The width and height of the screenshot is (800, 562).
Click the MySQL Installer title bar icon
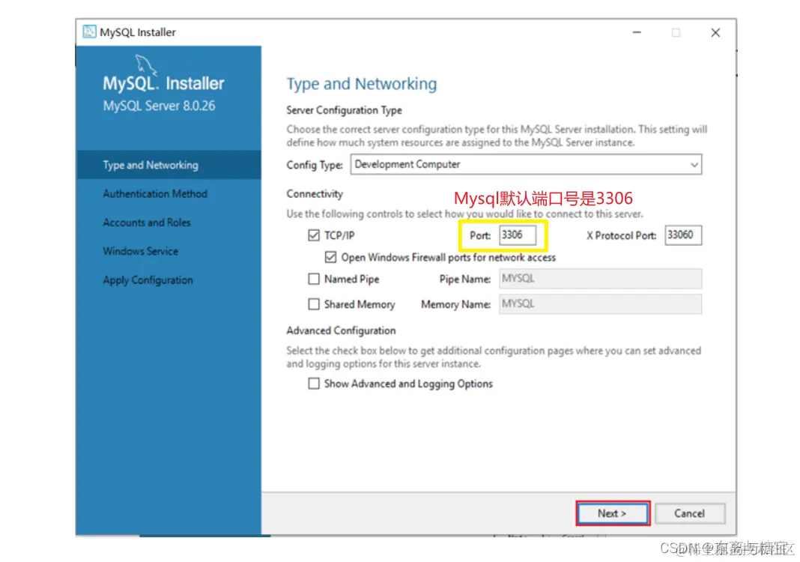tap(89, 31)
